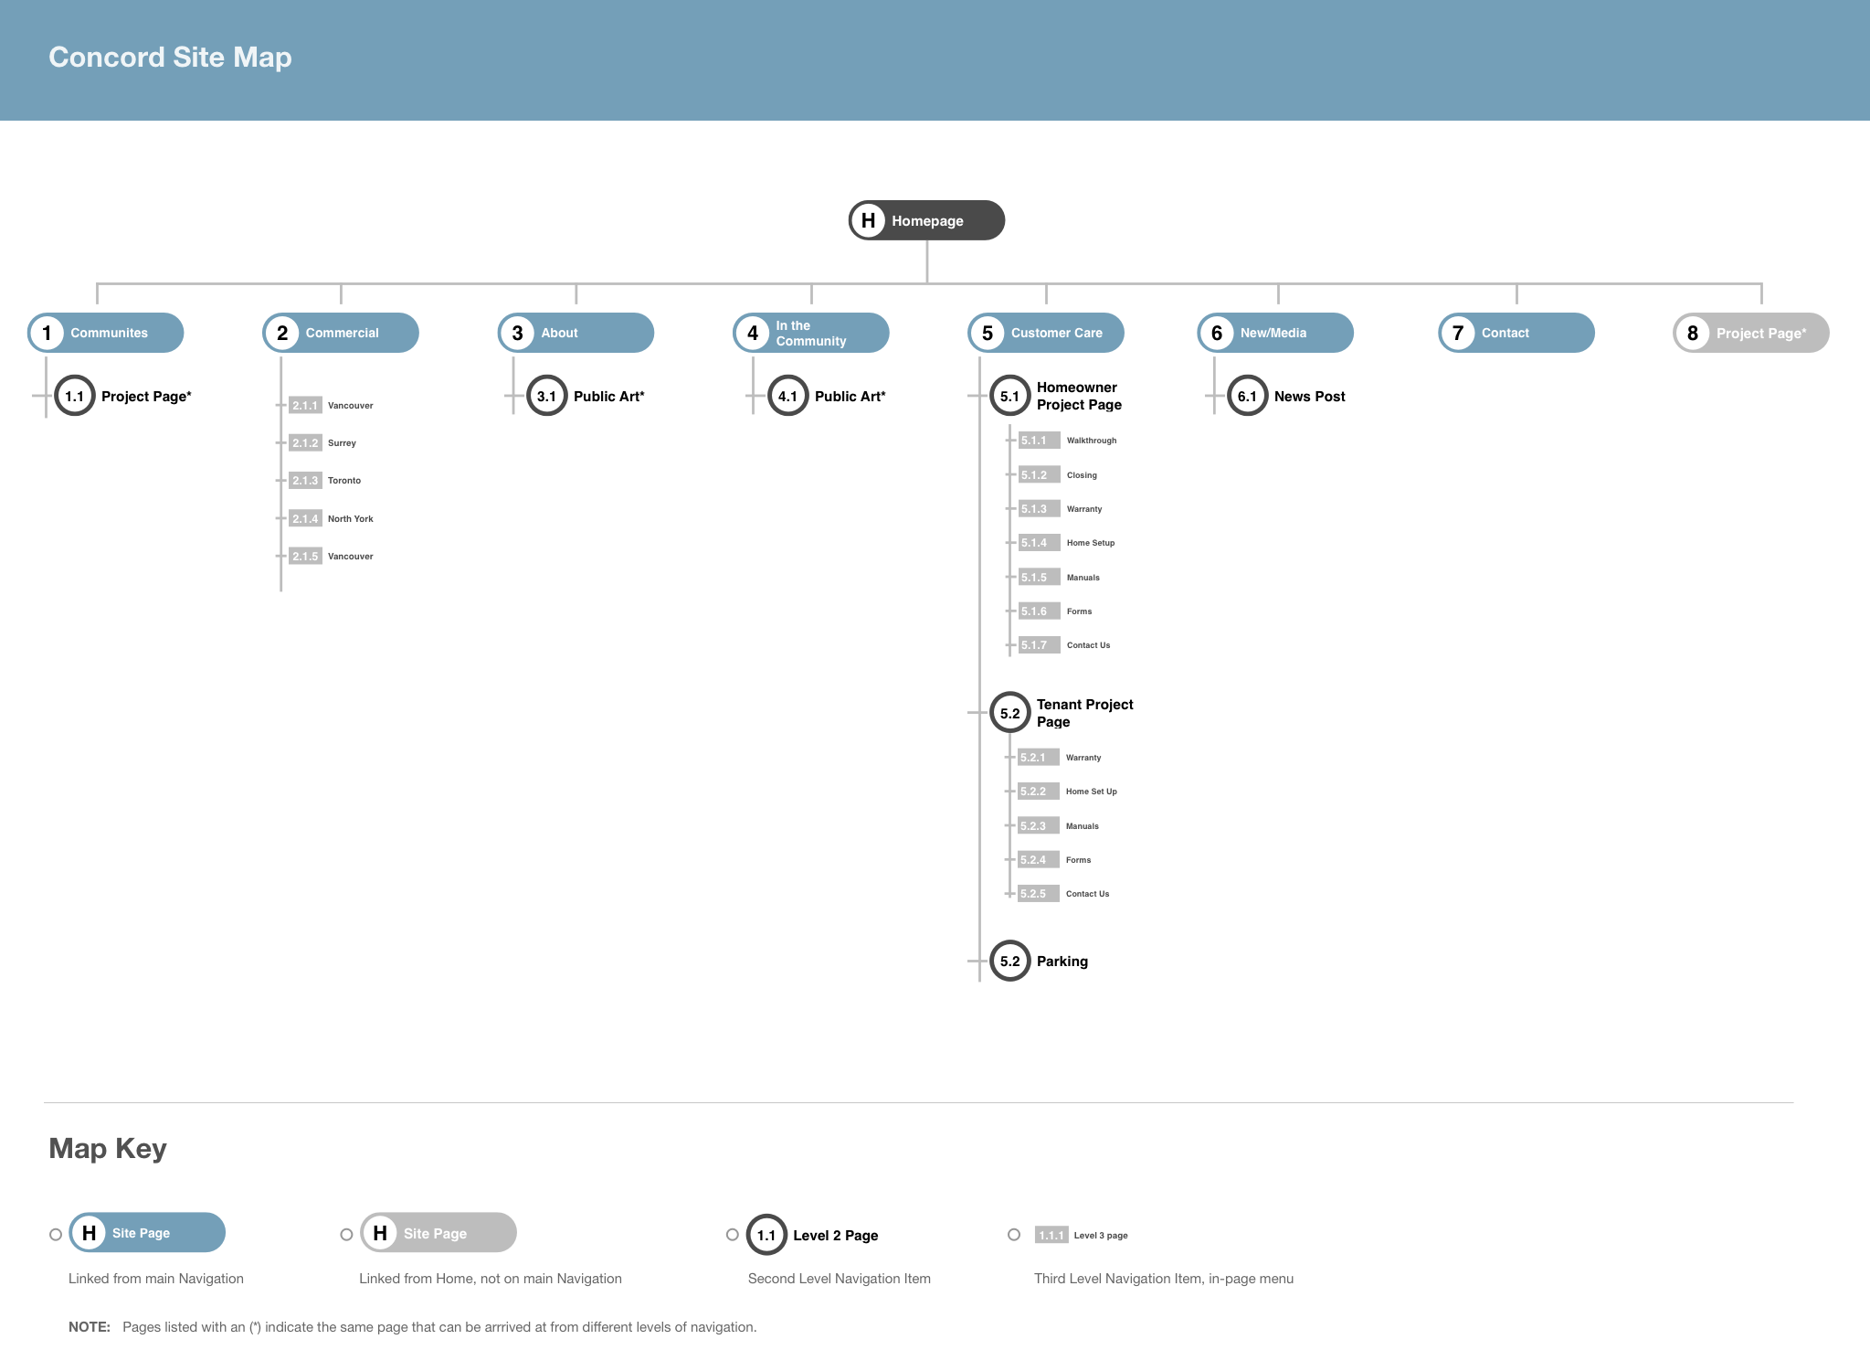Viewport: 1870px width, 1371px height.
Task: Click the 5.2 Parking item
Action: [1040, 961]
